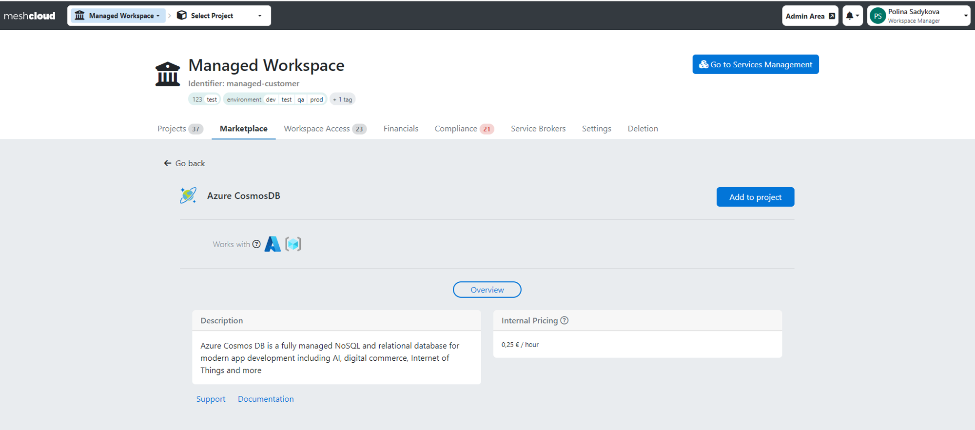This screenshot has width=975, height=430.
Task: Click the Azure CosmosDB planet icon
Action: 188,195
